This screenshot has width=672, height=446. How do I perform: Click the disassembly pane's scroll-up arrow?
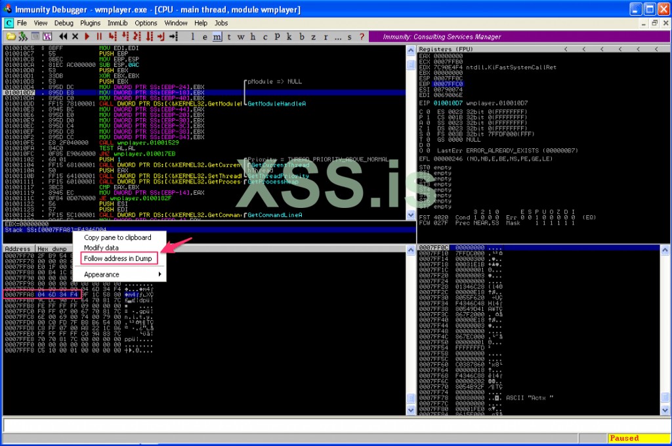[411, 51]
